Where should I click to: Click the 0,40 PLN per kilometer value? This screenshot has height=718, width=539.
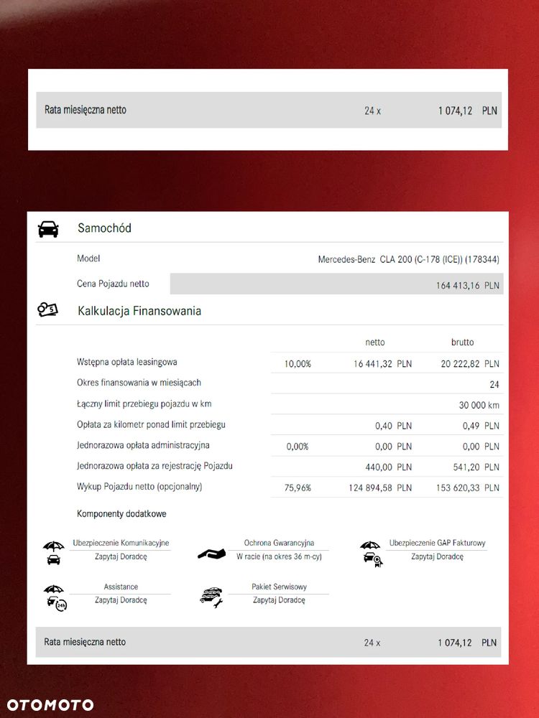point(393,426)
